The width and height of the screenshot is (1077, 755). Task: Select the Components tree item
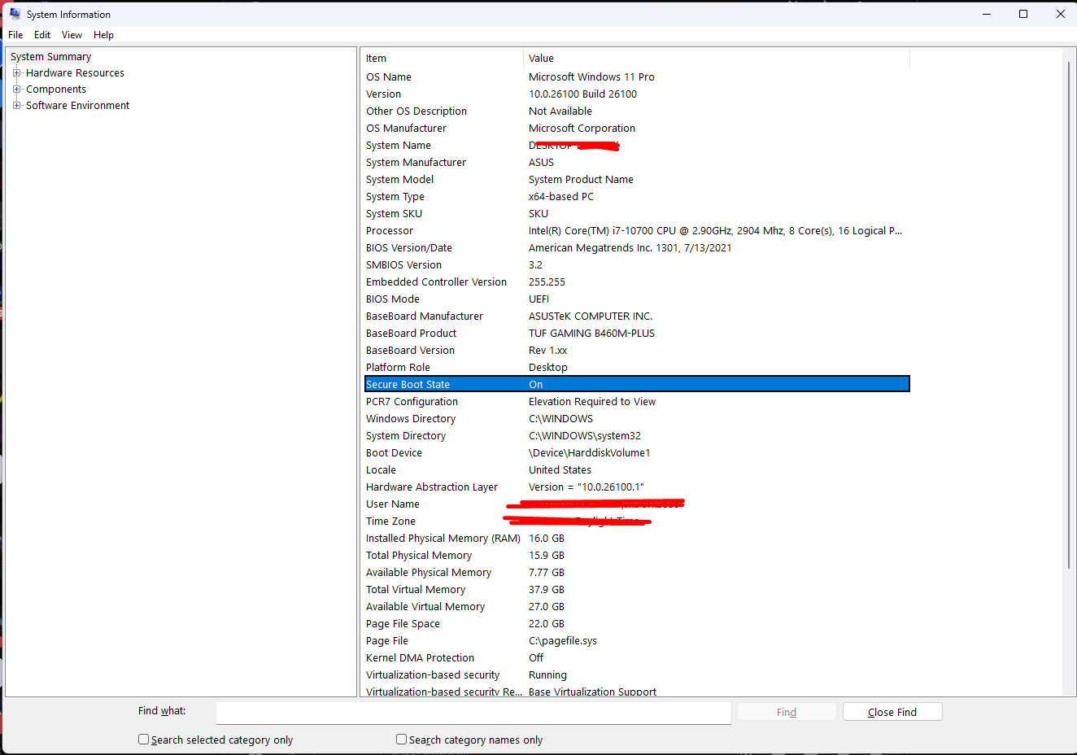point(56,89)
